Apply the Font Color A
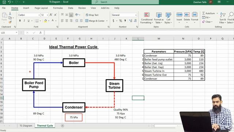The height and width of the screenshot is (132, 234). tap(53, 21)
